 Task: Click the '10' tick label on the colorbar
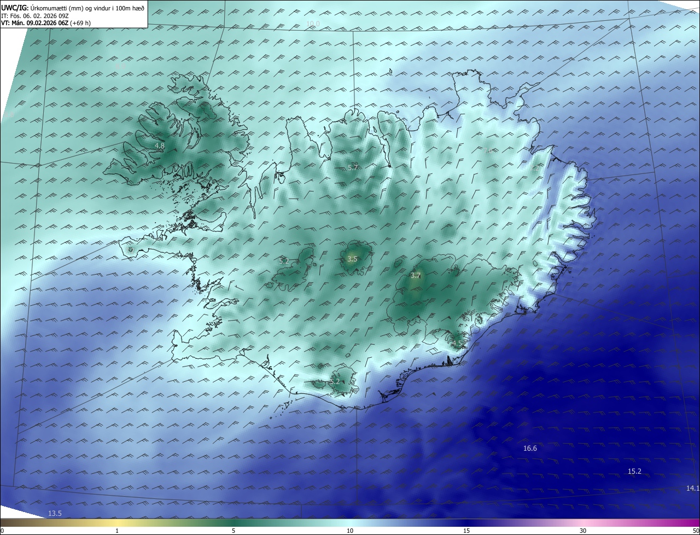click(x=350, y=531)
